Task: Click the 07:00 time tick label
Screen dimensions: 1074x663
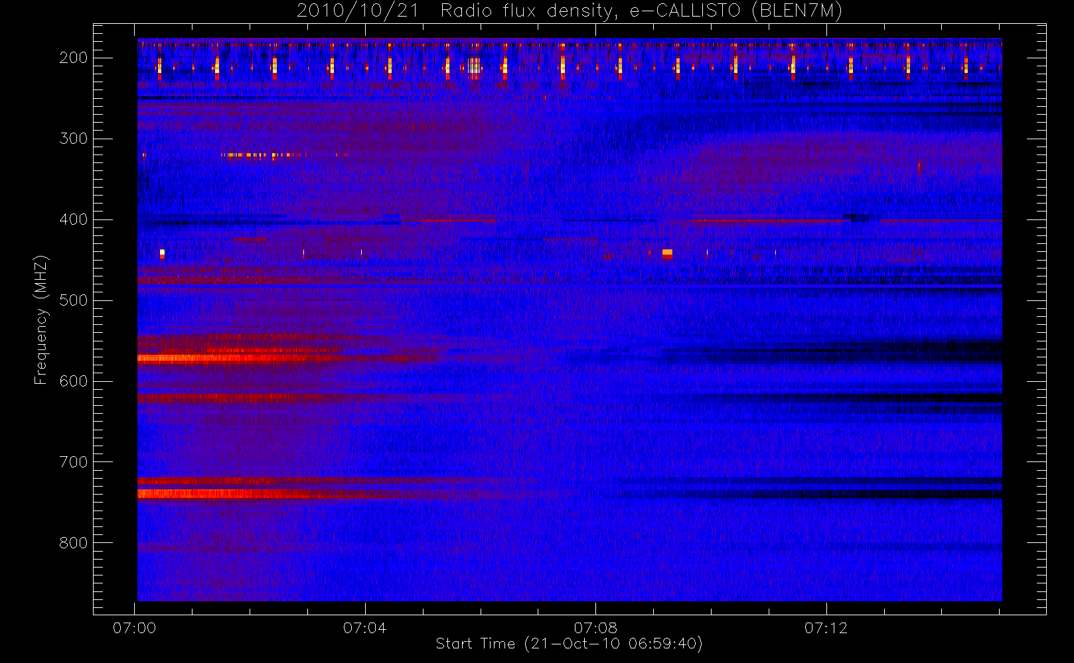Action: [x=135, y=628]
